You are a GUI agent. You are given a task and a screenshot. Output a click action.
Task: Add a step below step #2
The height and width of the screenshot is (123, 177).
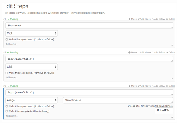tap(158, 53)
